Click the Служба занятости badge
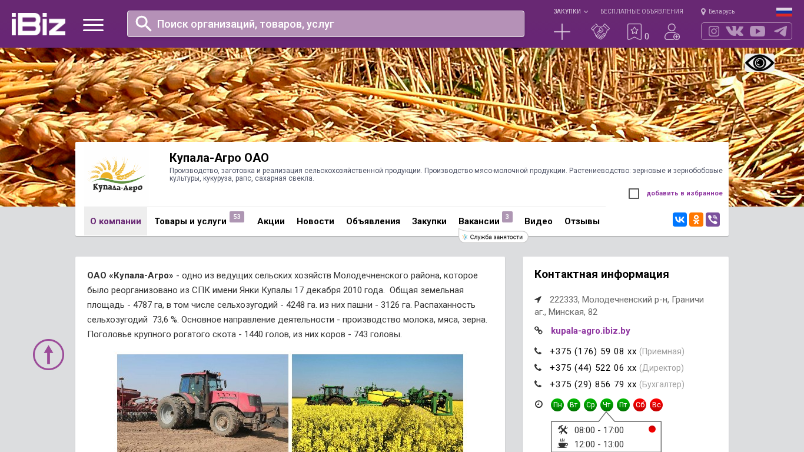The height and width of the screenshot is (452, 804). tap(493, 237)
